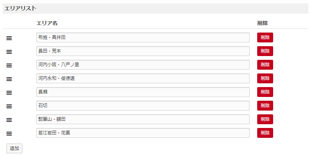Remove the 石切 area entry
The height and width of the screenshot is (156, 311).
[265, 106]
